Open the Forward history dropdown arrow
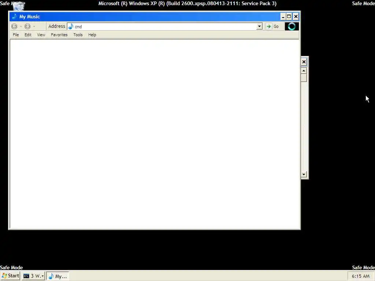375x281 pixels. coord(34,26)
